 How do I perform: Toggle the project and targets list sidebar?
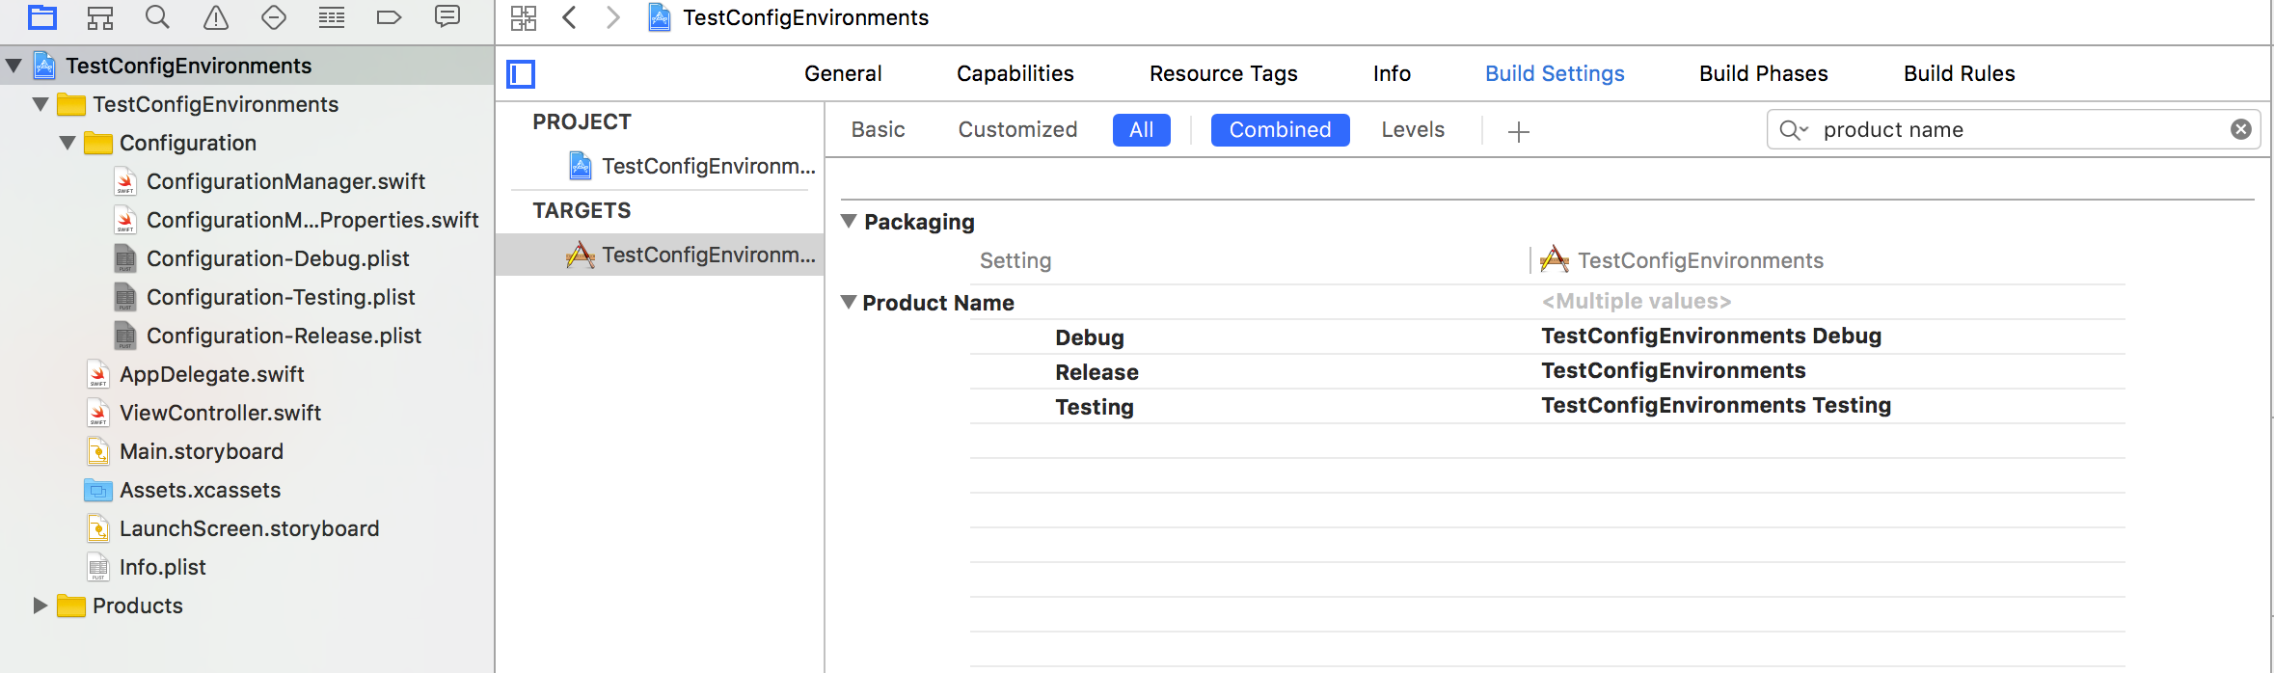(x=521, y=74)
